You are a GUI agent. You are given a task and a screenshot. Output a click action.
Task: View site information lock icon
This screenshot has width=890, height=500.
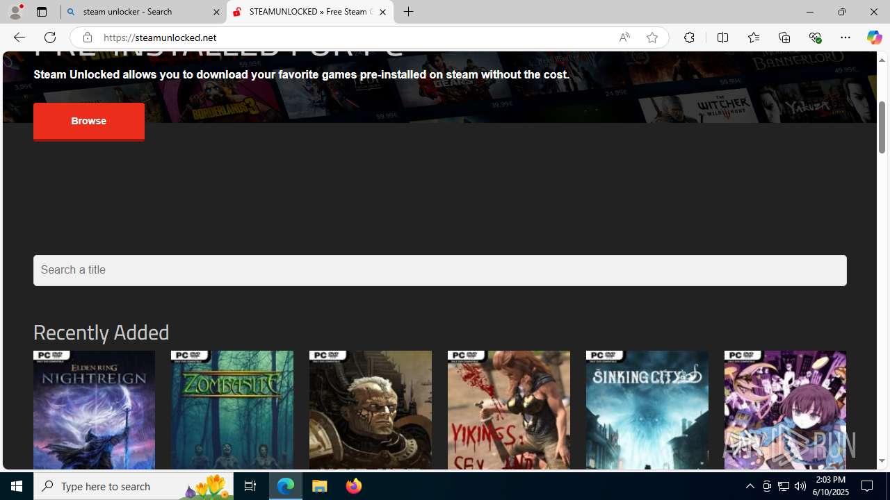[x=87, y=37]
